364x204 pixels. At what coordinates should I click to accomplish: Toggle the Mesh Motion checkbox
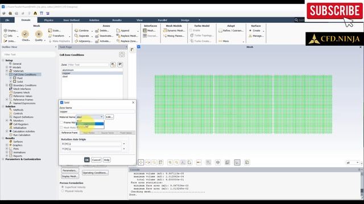tap(61, 127)
